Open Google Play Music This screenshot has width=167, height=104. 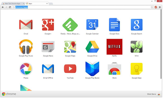click(x=26, y=47)
